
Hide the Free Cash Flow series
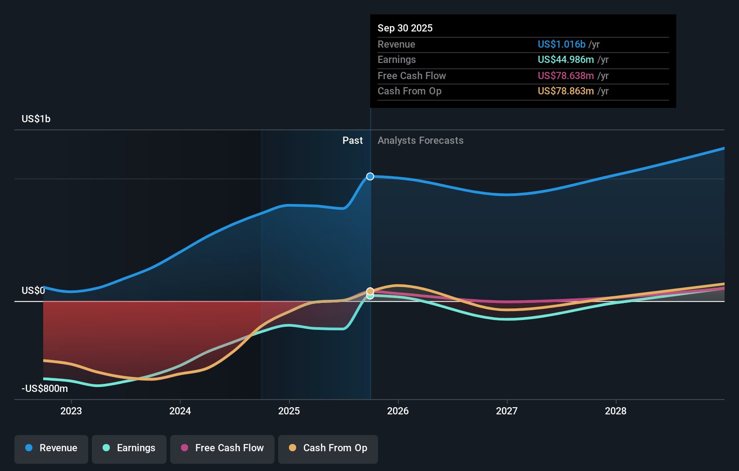[x=222, y=448]
